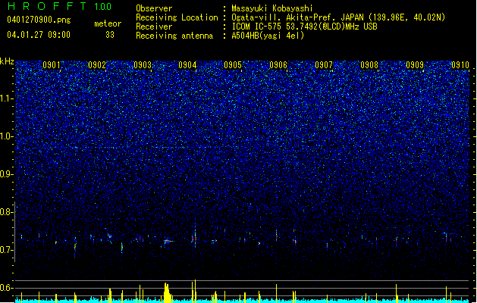Select the file name 0401270900.png
This screenshot has width=477, height=303.
(x=39, y=20)
